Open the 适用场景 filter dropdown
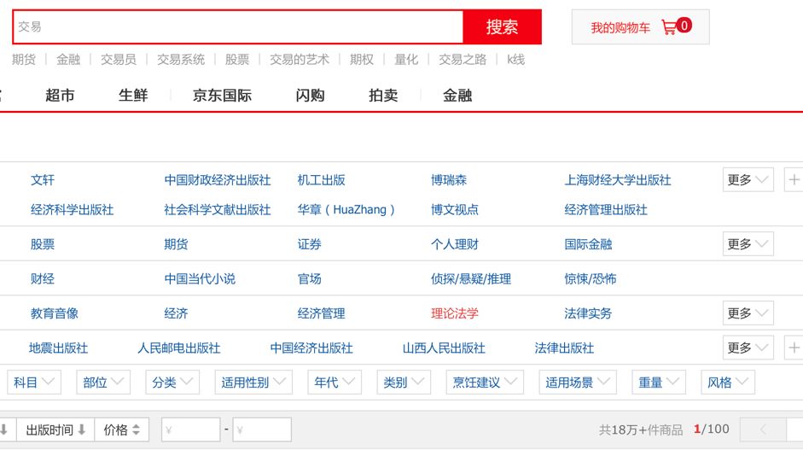Image resolution: width=803 pixels, height=450 pixels. (x=577, y=383)
